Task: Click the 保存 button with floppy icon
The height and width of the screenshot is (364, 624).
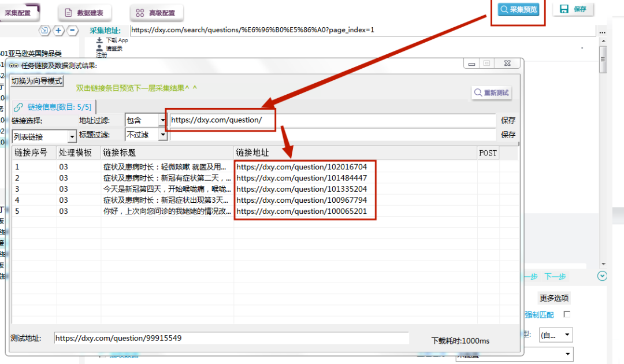Action: pos(573,9)
